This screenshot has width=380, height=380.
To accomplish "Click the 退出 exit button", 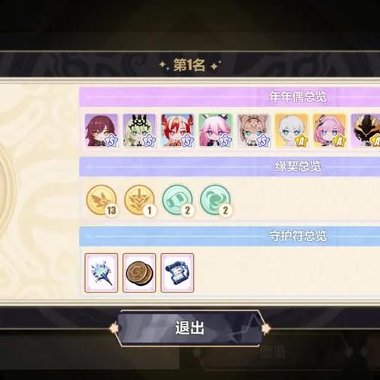I will [189, 328].
